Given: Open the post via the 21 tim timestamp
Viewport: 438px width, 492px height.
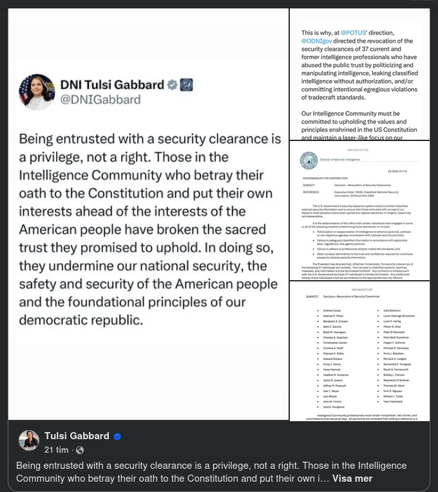Looking at the screenshot, I should (x=57, y=450).
